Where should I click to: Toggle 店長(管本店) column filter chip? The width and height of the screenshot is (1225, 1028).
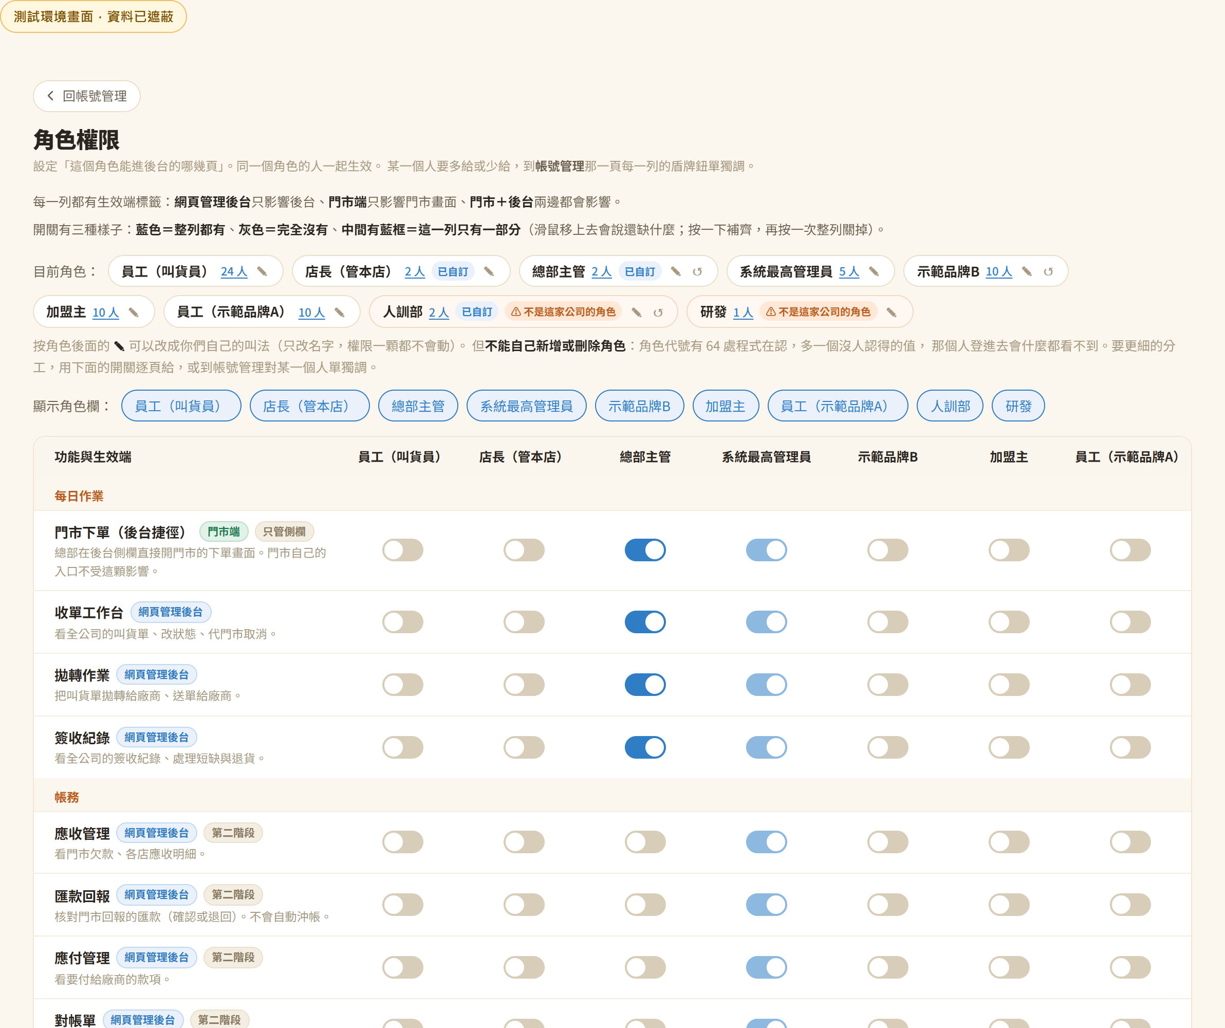coord(310,406)
